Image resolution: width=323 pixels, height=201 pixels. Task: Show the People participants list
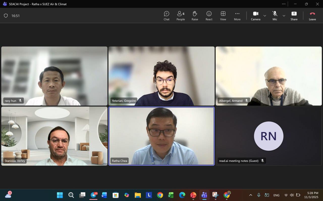coord(180,16)
